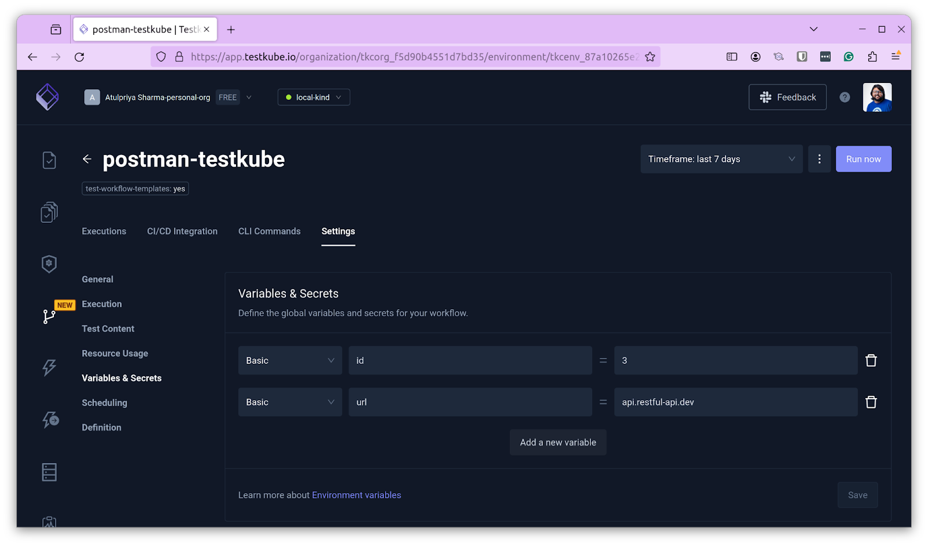Screen dimensions: 928x546
Task: Close the postman-testkube browser tab
Action: [206, 29]
